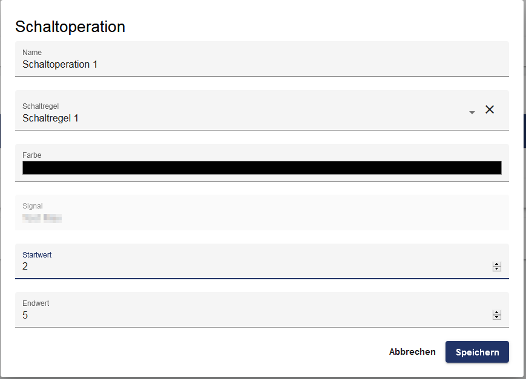The width and height of the screenshot is (526, 379).
Task: Decrease Endwert with the down spinner arrow
Action: 497,317
